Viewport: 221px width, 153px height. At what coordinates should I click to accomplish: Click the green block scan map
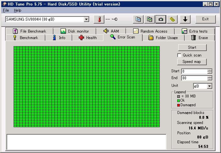pyautogui.click(x=87, y=87)
